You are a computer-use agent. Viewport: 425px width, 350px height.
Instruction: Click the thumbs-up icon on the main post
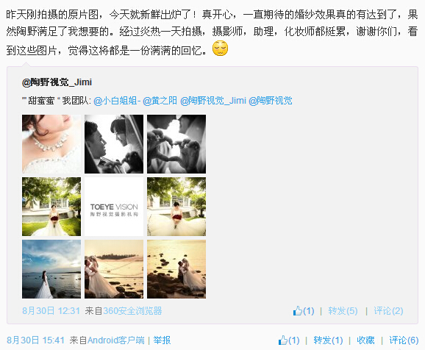(x=283, y=340)
